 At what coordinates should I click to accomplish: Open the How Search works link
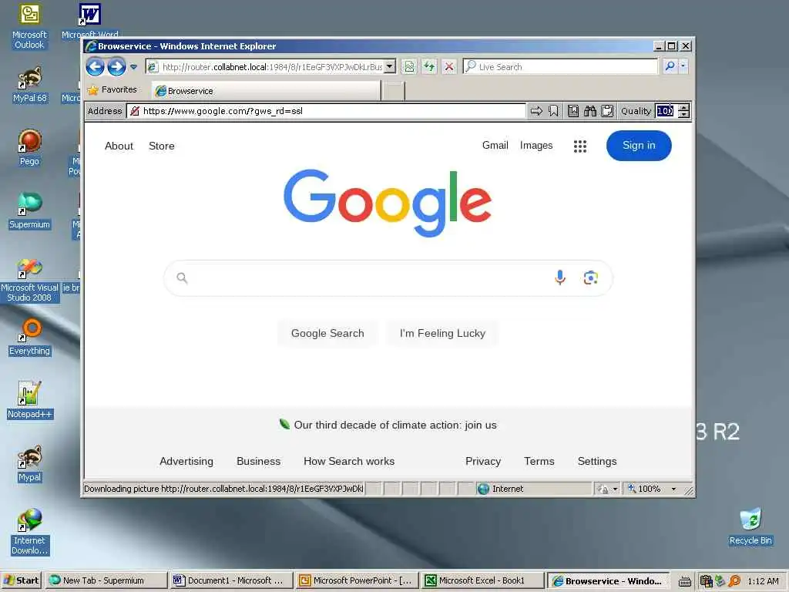tap(349, 461)
